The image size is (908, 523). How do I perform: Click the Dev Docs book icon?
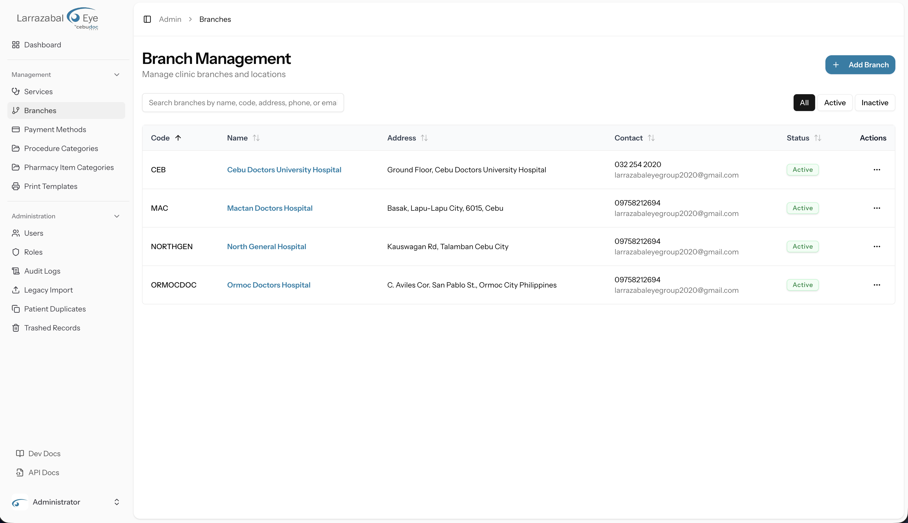[x=20, y=453]
